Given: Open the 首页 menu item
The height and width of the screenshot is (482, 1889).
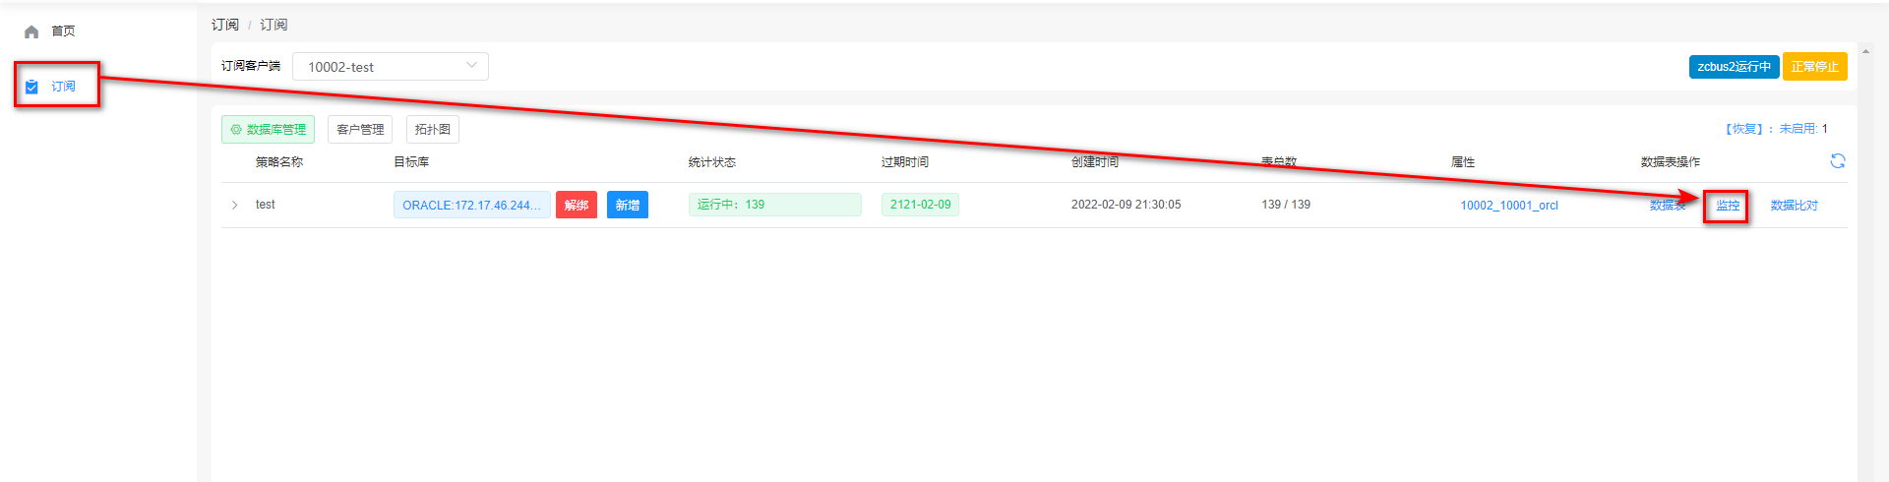Looking at the screenshot, I should [63, 31].
